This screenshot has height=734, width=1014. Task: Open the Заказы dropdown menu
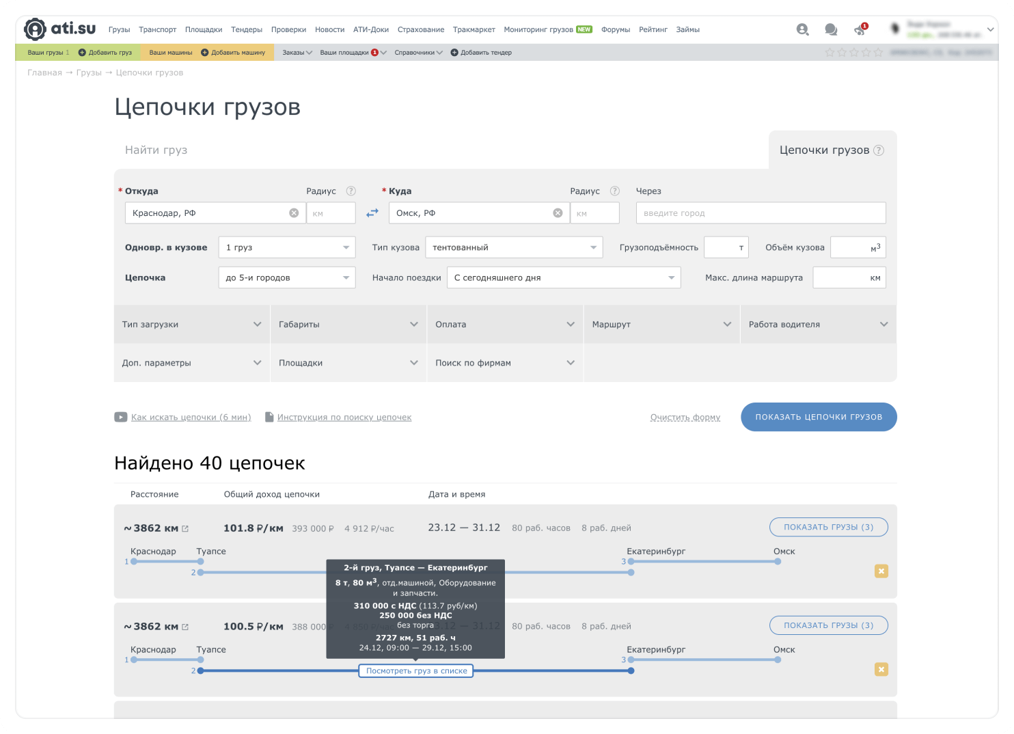point(297,53)
